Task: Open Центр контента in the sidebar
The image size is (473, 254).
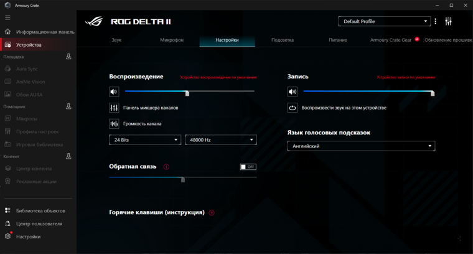Action: tap(39, 169)
